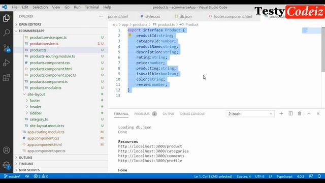Click Product symbol in breadcrumb
Image resolution: width=325 pixels, height=183 pixels.
click(192, 24)
